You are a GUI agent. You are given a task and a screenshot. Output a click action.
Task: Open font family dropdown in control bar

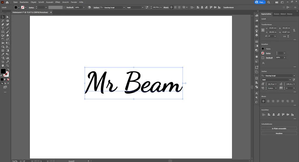click(x=124, y=7)
